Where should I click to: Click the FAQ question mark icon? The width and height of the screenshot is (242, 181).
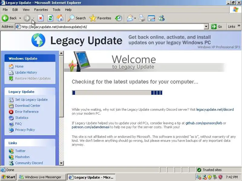(11, 124)
